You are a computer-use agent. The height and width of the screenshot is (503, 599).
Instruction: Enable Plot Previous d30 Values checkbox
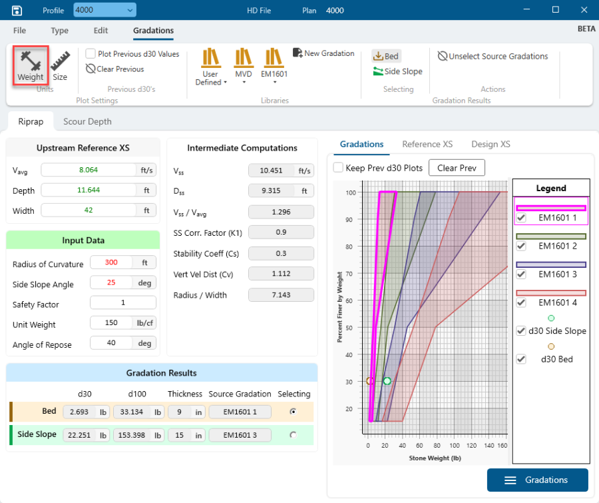click(x=91, y=54)
